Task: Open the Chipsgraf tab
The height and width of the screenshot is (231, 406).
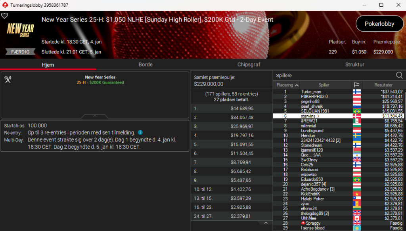Action: [249, 65]
